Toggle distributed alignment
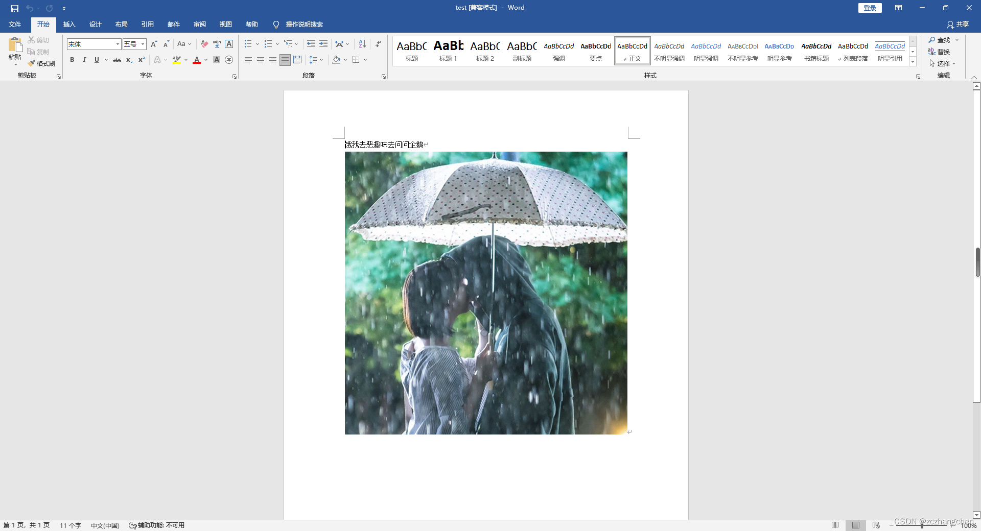Image resolution: width=981 pixels, height=531 pixels. (x=297, y=60)
